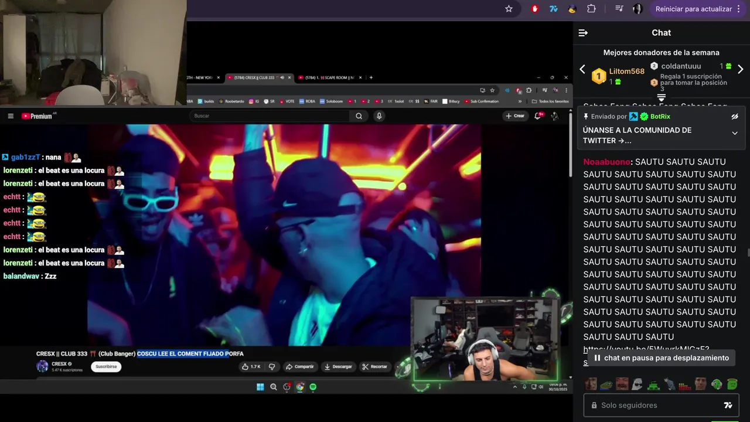
Task: Resume chat paused for scrolling
Action: coord(662,358)
